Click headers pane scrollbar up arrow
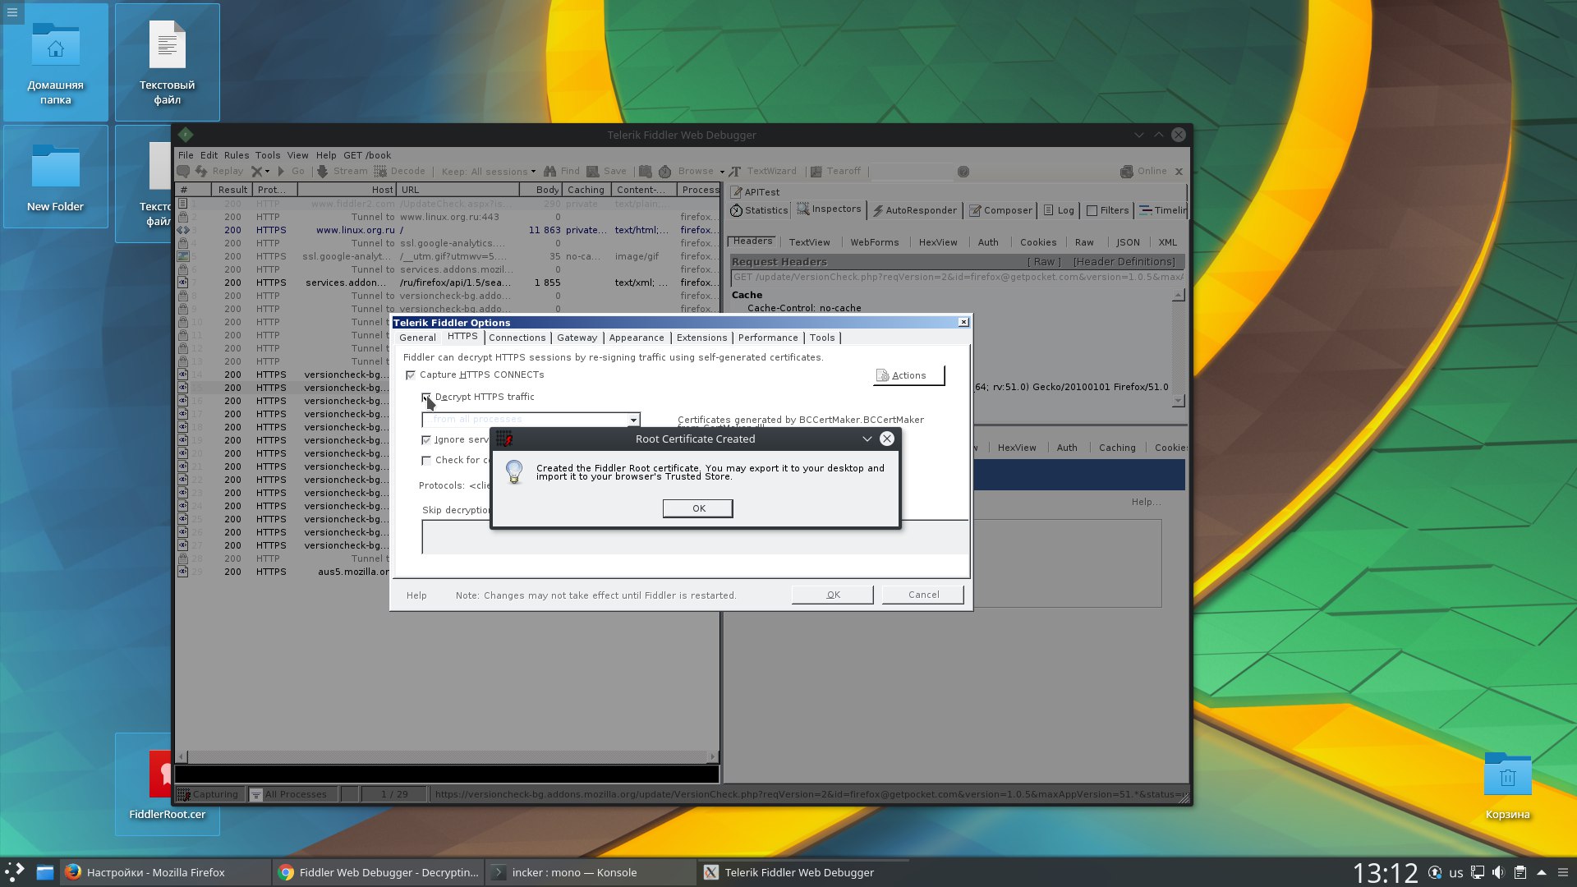Viewport: 1577px width, 887px height. point(1179,295)
